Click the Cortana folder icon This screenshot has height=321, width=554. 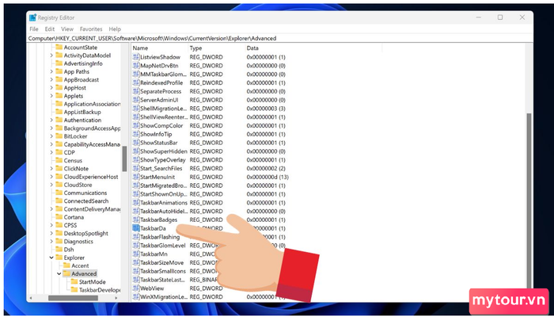[59, 217]
